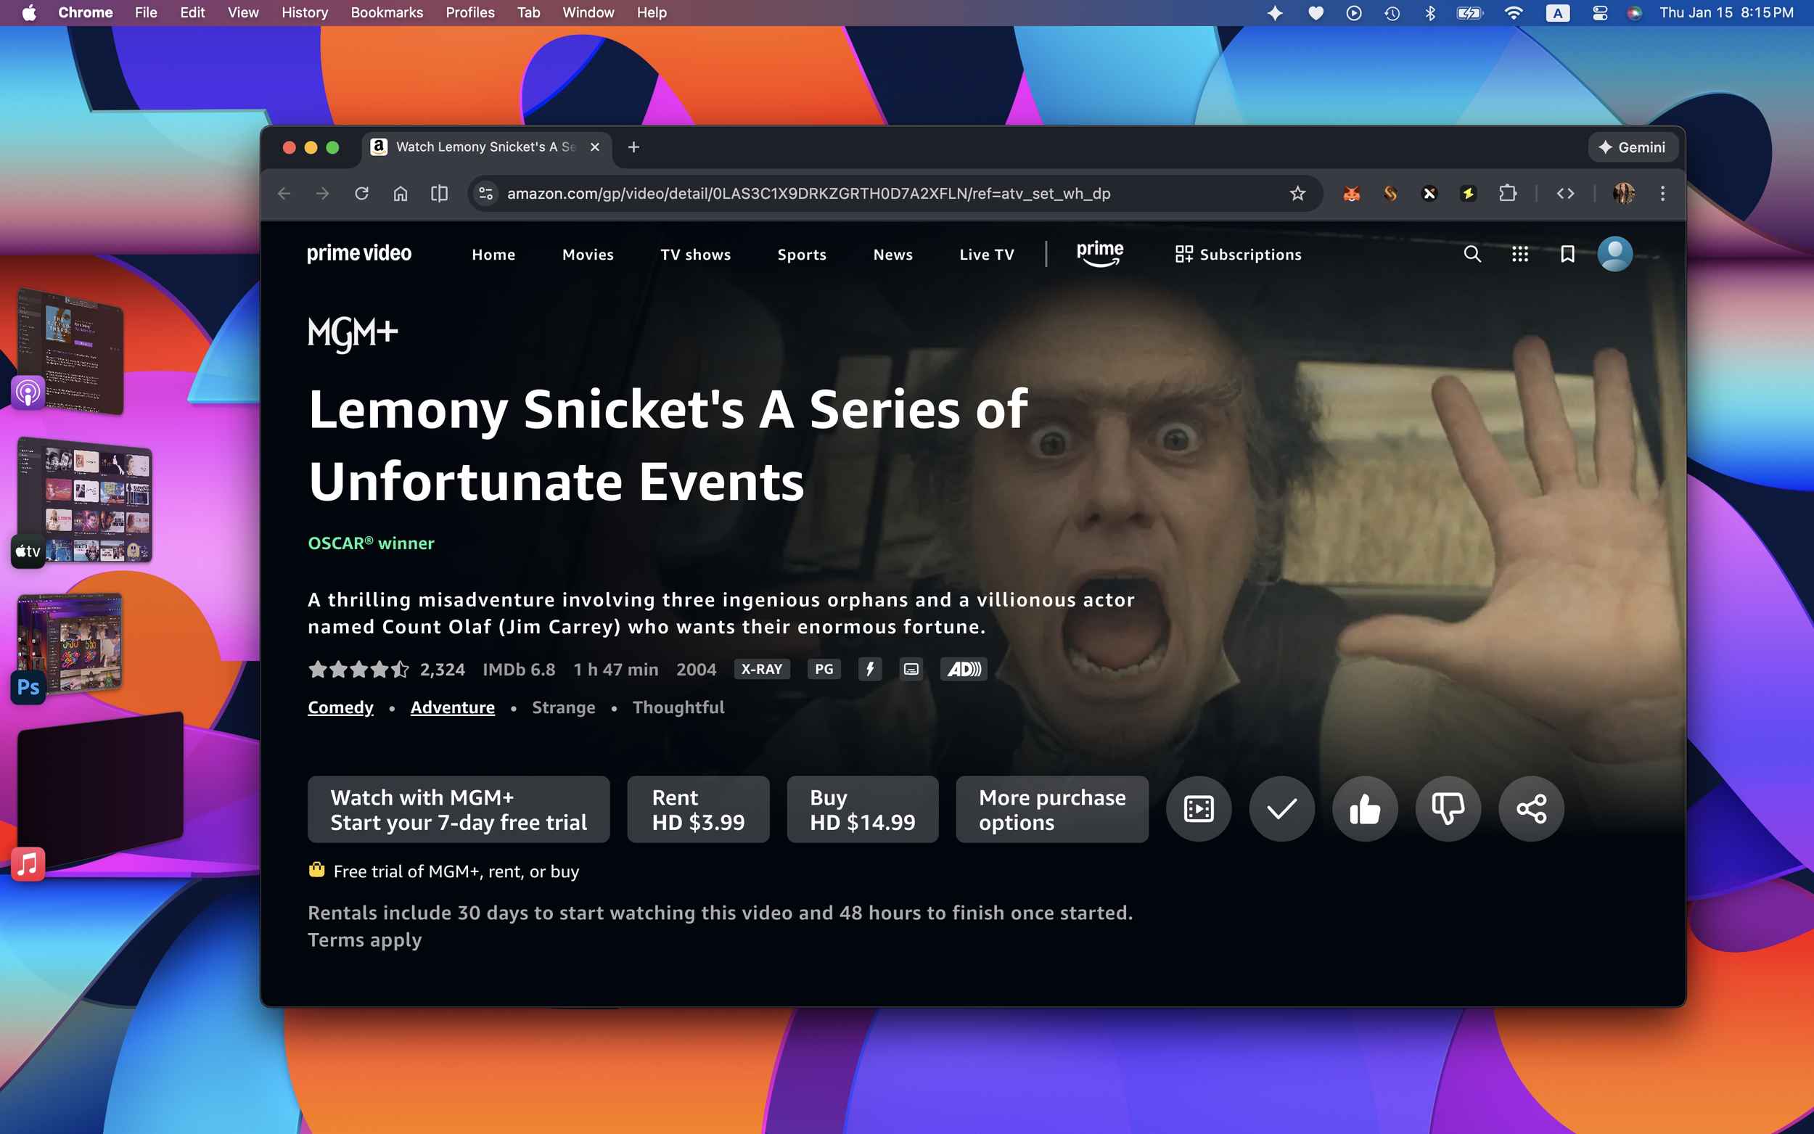Click the address bar URL field
This screenshot has width=1814, height=1134.
[808, 194]
